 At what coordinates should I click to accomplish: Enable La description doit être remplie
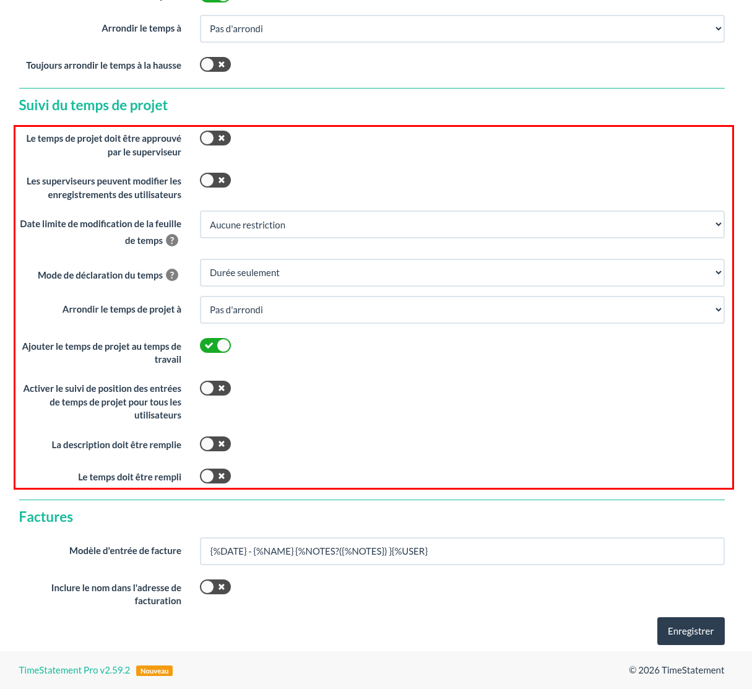point(215,444)
